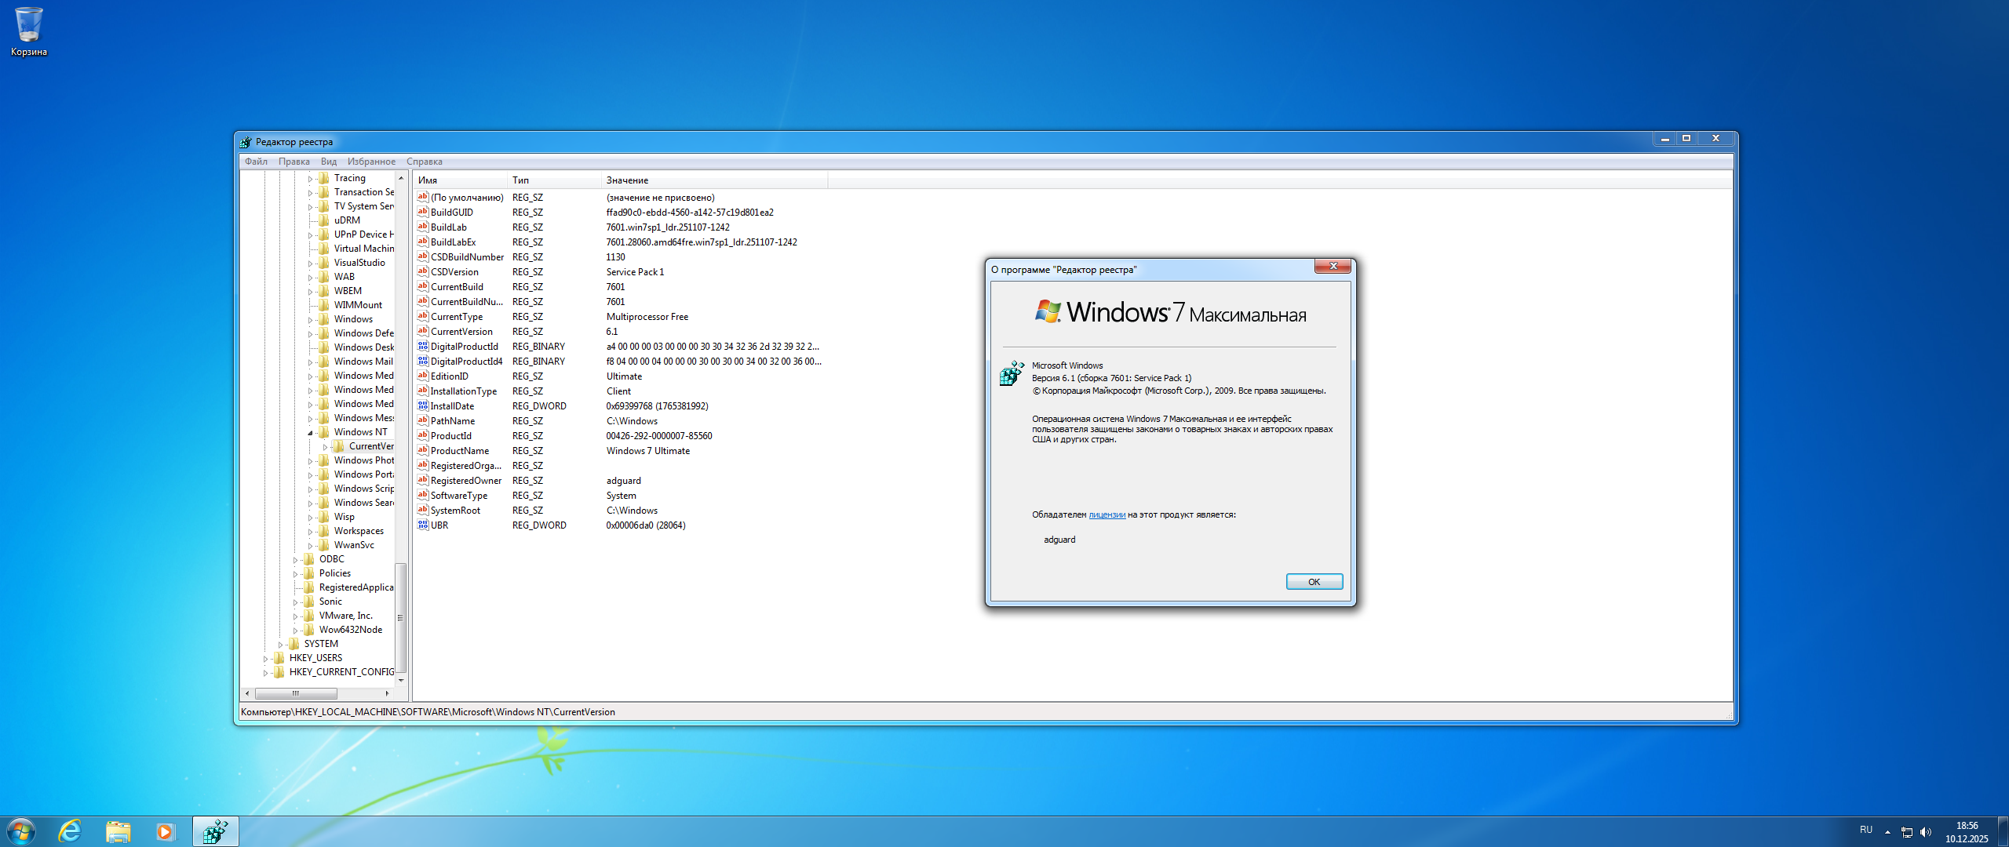Select the DigitalProductId binary value icon
The width and height of the screenshot is (2009, 847).
(x=423, y=347)
